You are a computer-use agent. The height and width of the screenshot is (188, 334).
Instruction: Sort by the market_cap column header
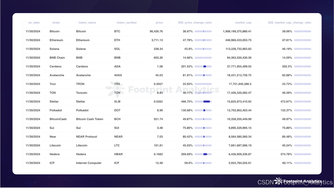pos(243,23)
